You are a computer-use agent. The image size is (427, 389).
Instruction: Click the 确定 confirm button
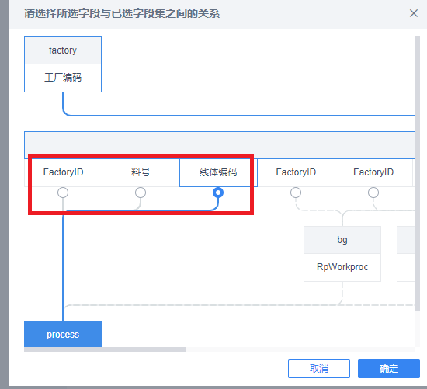pos(389,369)
